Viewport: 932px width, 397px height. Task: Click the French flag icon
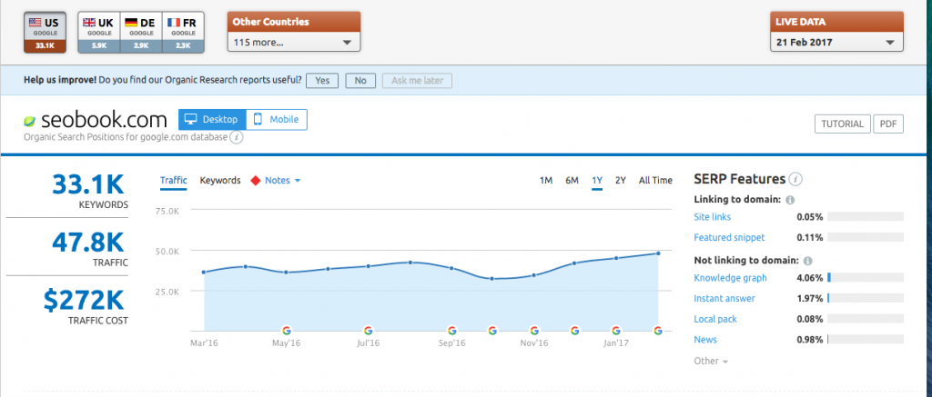coord(174,23)
